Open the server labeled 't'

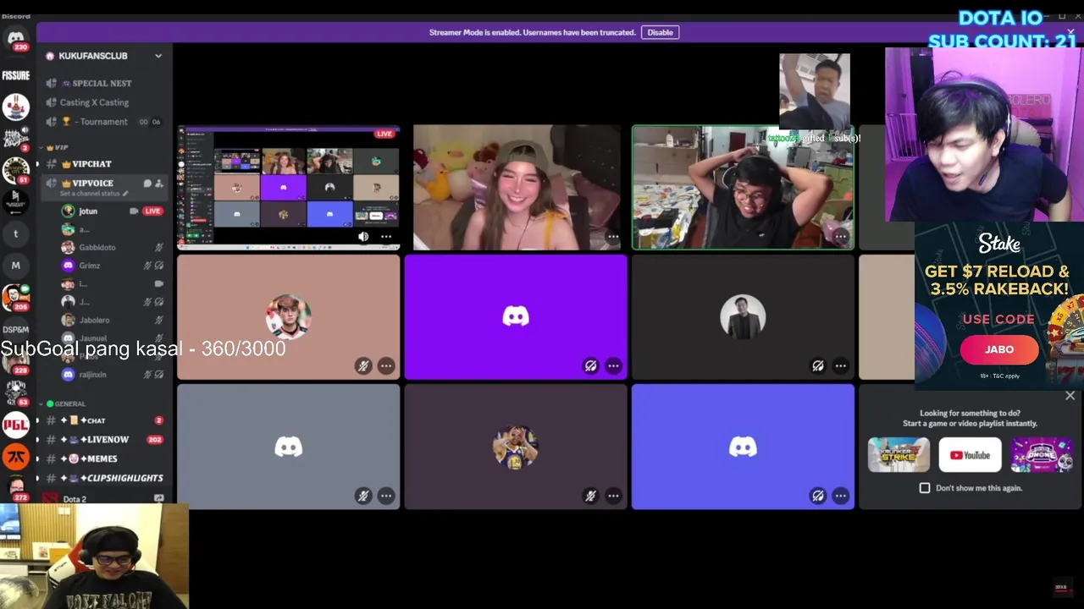tap(15, 233)
